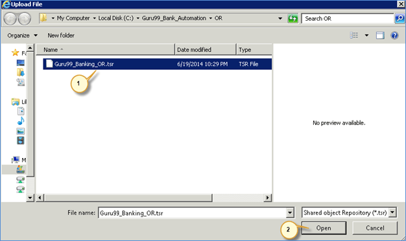Select Guru99_Banking_OR.tsr file name
The width and height of the screenshot is (406, 241).
tap(84, 64)
